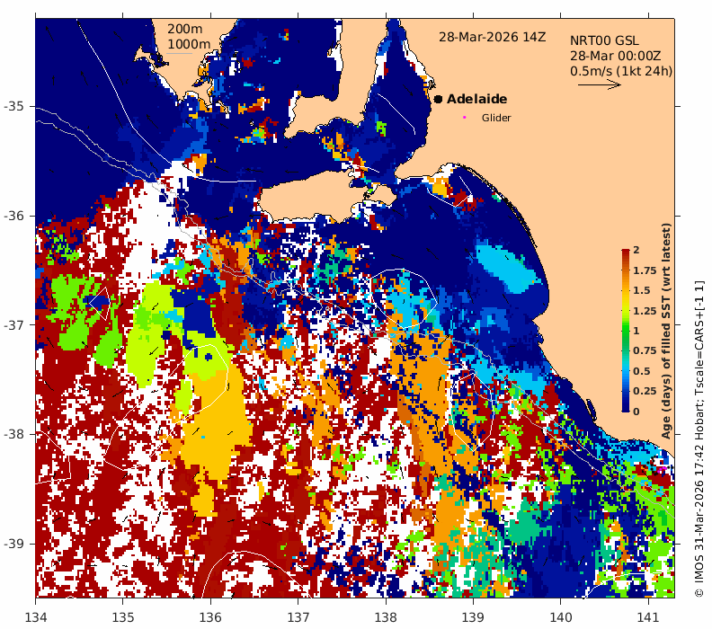This screenshot has height=629, width=712.
Task: Click the colorbar tick label '0.5'
Action: [x=642, y=371]
